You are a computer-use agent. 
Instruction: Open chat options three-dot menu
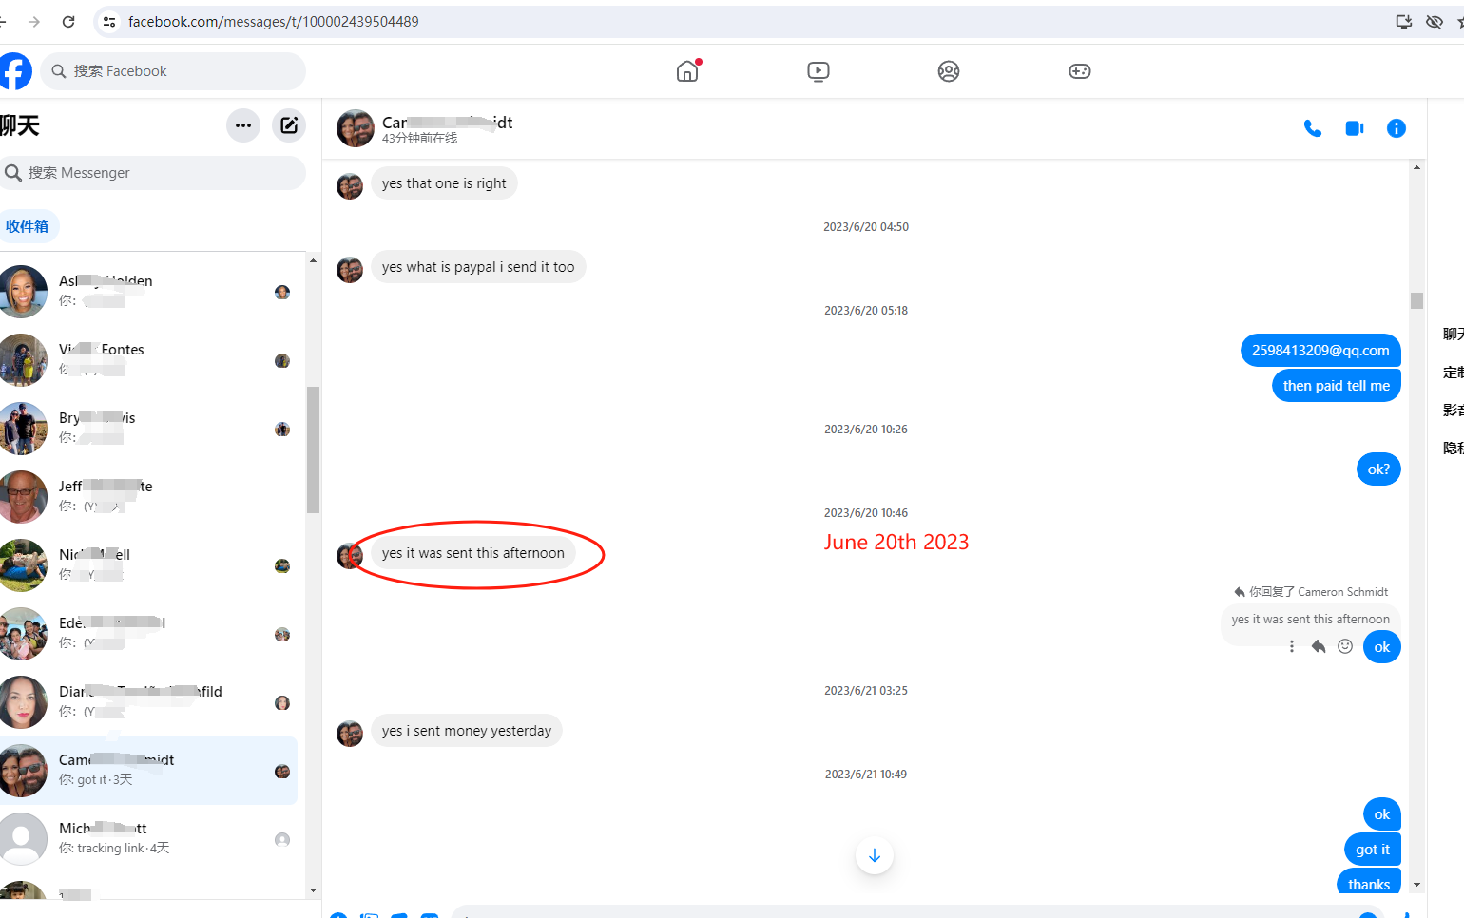(243, 125)
